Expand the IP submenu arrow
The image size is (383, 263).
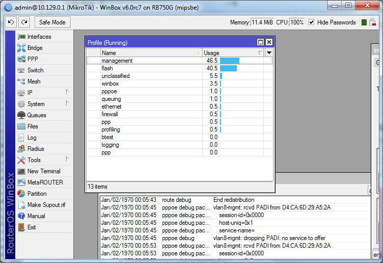tap(67, 92)
